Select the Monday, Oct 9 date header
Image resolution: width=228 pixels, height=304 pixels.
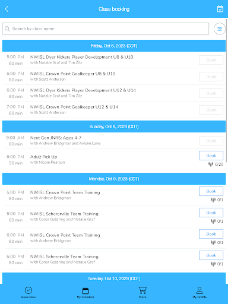click(114, 179)
